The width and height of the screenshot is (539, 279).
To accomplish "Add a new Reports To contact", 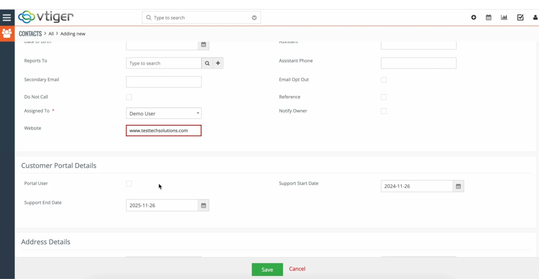I will (x=218, y=63).
